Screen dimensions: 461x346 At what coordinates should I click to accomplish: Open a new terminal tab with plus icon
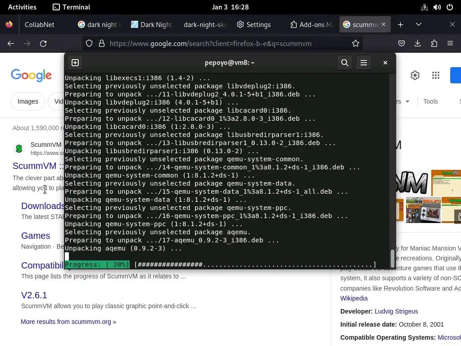coord(75,63)
